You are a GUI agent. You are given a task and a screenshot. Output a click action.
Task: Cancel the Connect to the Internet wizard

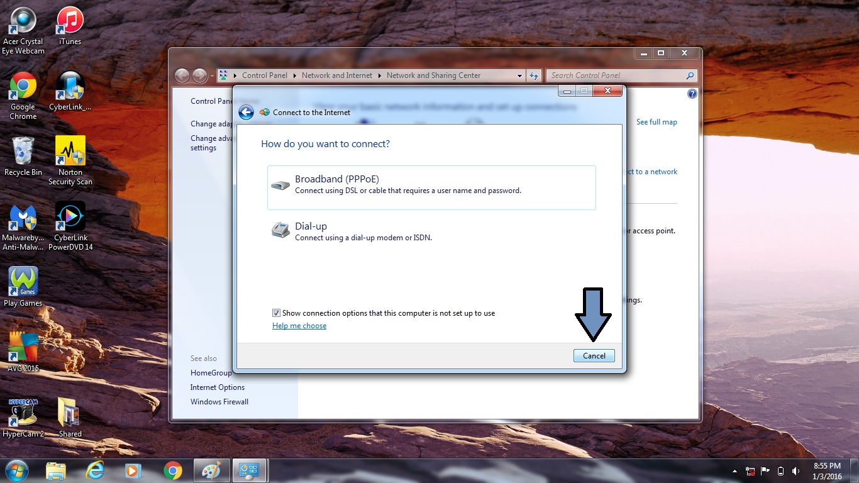point(594,356)
